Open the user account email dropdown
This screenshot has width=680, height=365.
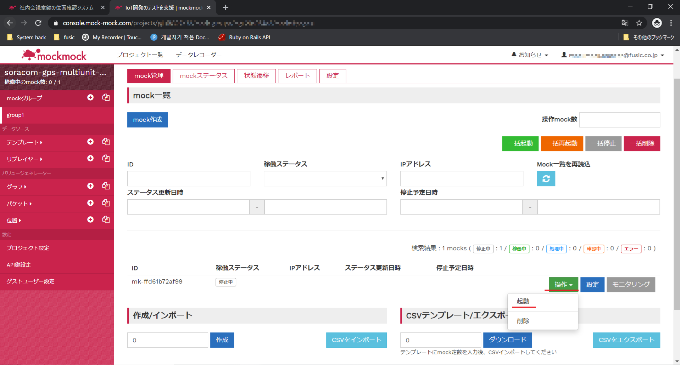613,55
